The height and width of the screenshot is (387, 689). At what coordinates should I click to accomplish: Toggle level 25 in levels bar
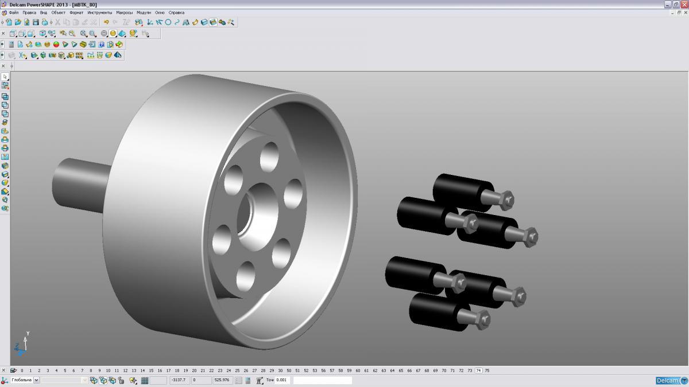[x=237, y=370]
